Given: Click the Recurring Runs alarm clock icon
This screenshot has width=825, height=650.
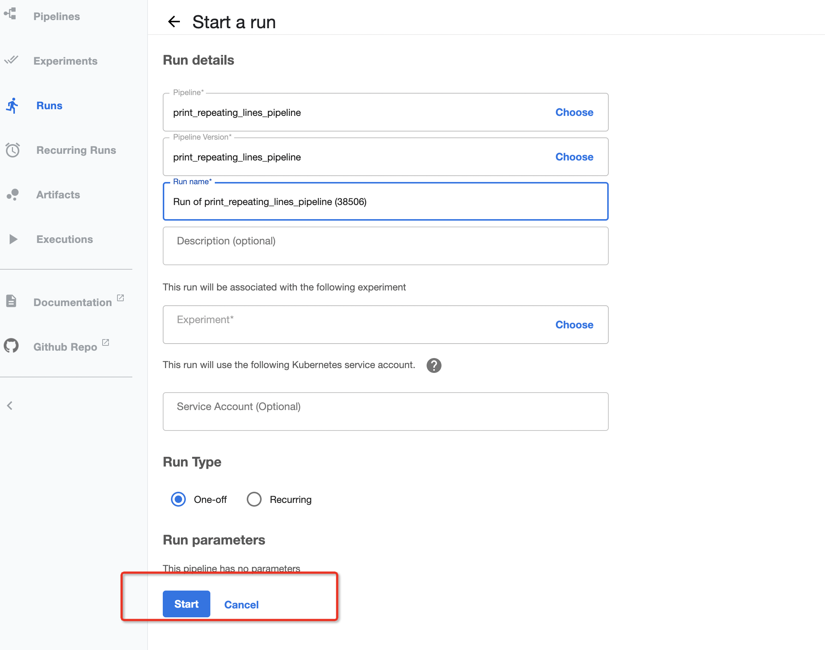Looking at the screenshot, I should [x=13, y=150].
